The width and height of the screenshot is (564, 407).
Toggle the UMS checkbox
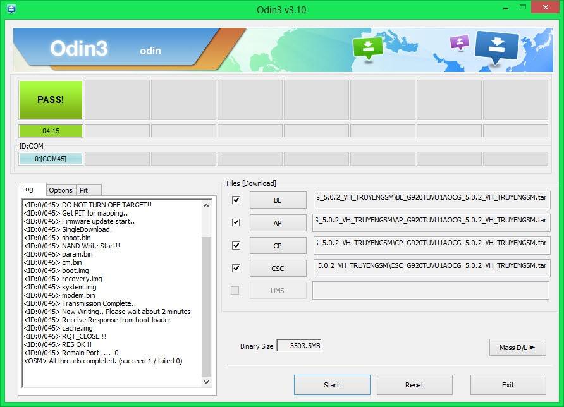point(235,290)
